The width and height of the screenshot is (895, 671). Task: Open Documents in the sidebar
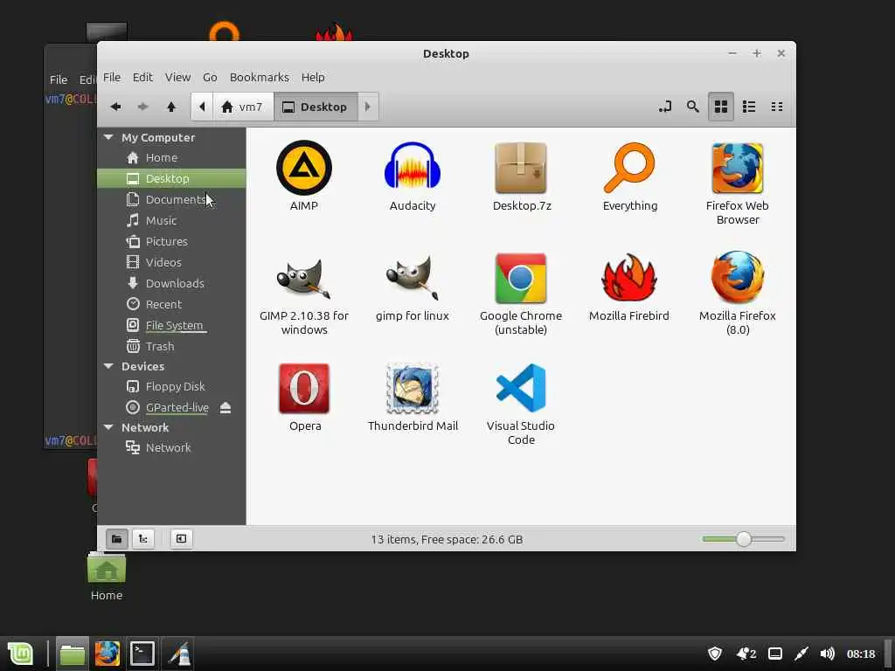point(171,199)
